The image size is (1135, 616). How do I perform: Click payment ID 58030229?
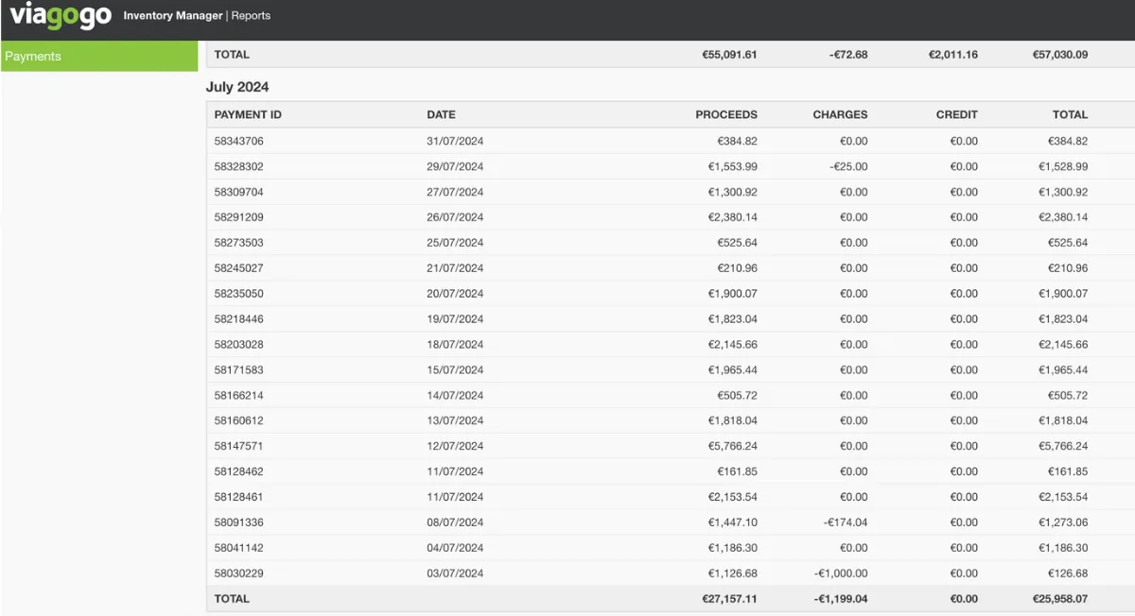[238, 573]
